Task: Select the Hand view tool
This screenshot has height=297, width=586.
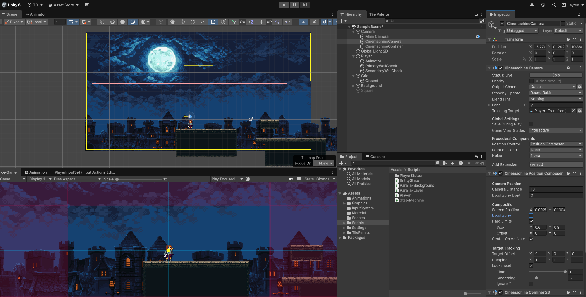Action: [173, 22]
